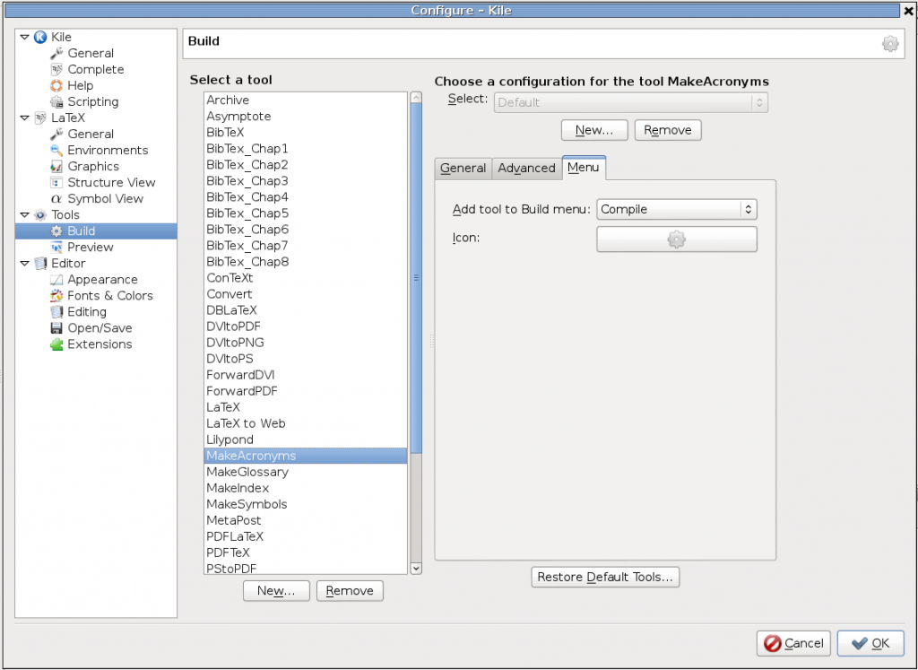The height and width of the screenshot is (670, 918).
Task: Click the Graphics chart icon
Action: coord(56,166)
